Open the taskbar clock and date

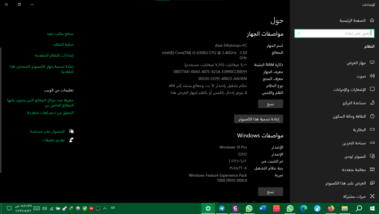24,208
